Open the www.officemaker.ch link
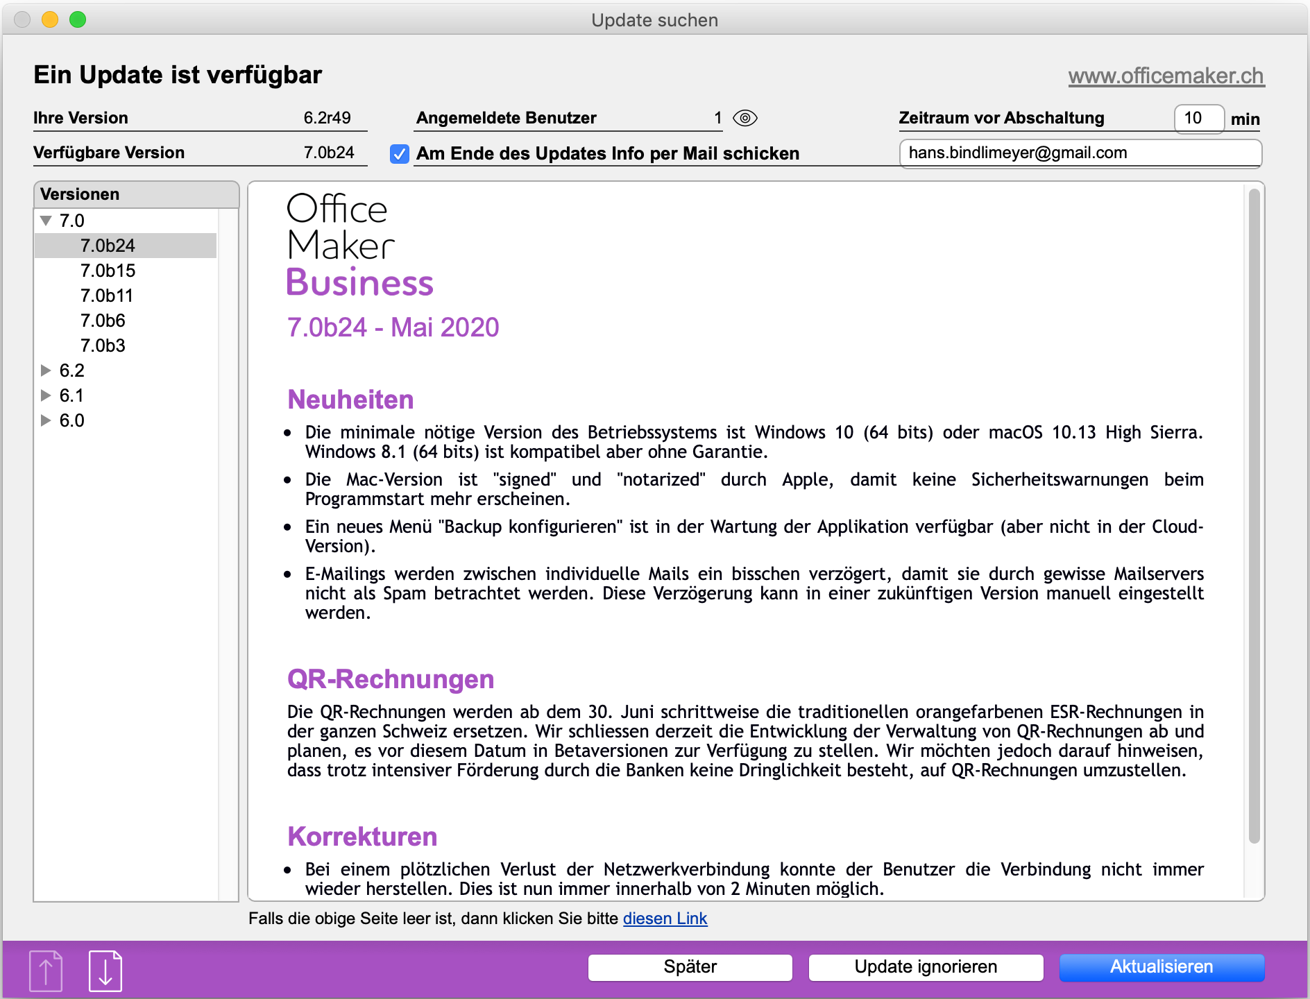This screenshot has width=1310, height=999. [x=1166, y=76]
